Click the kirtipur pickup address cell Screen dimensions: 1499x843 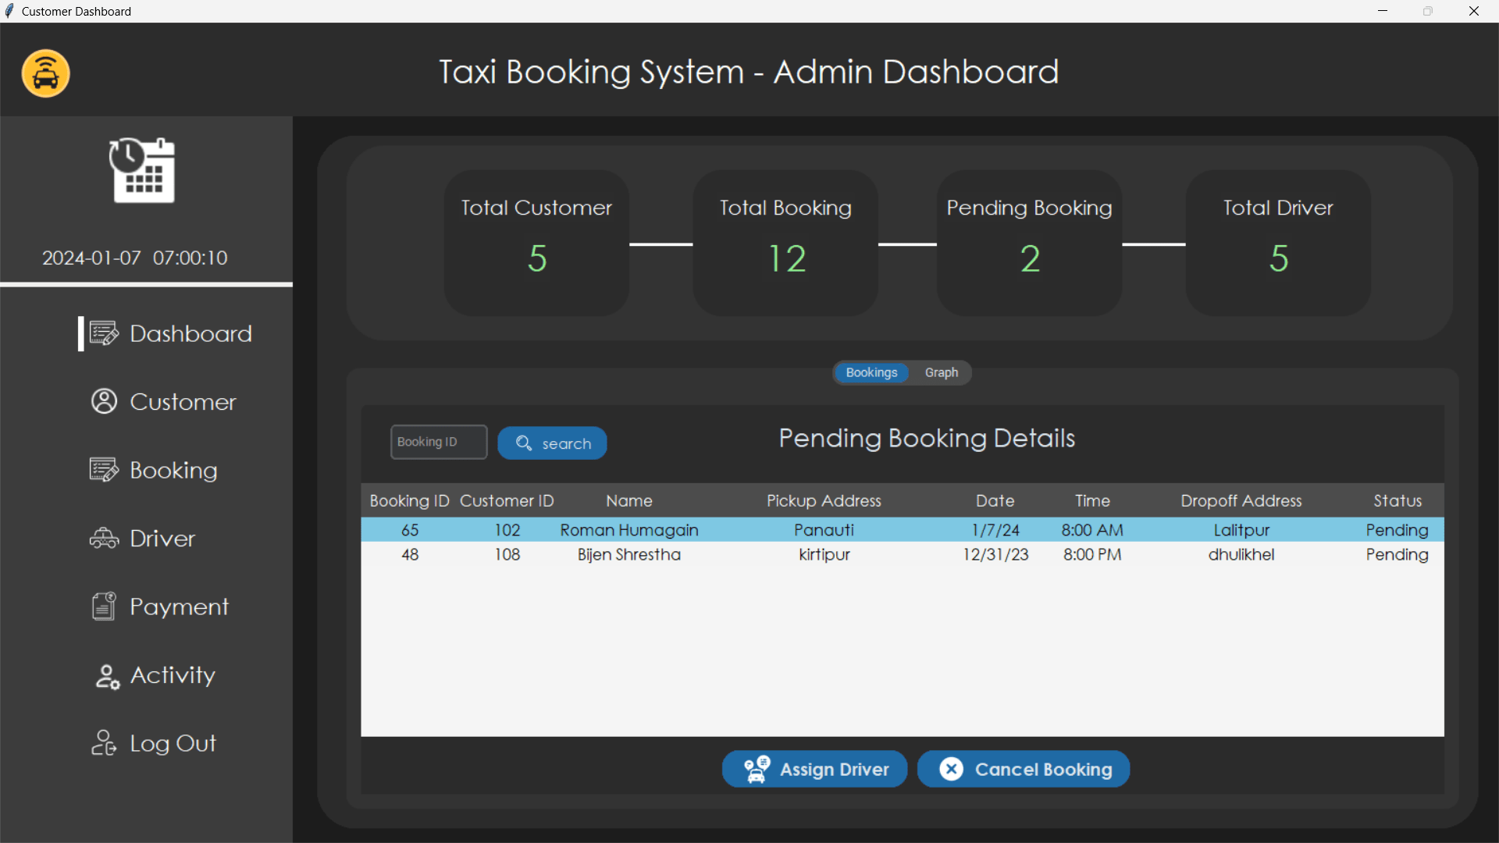(x=824, y=554)
